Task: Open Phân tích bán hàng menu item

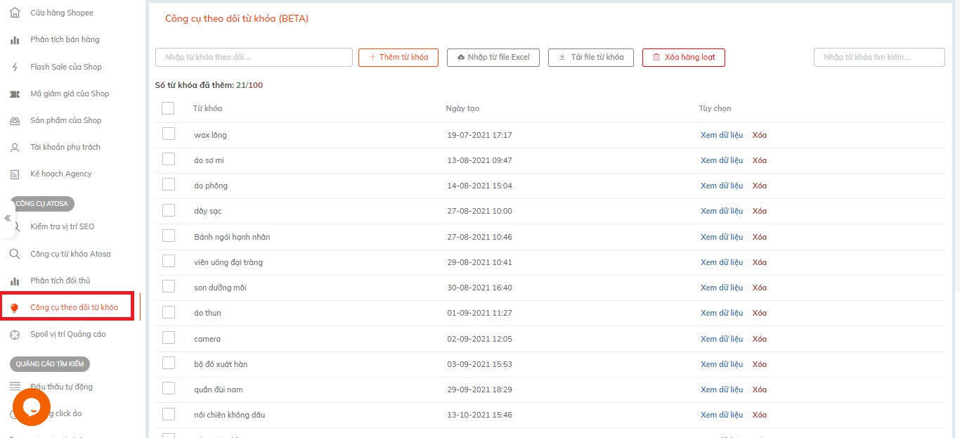Action: click(x=65, y=39)
